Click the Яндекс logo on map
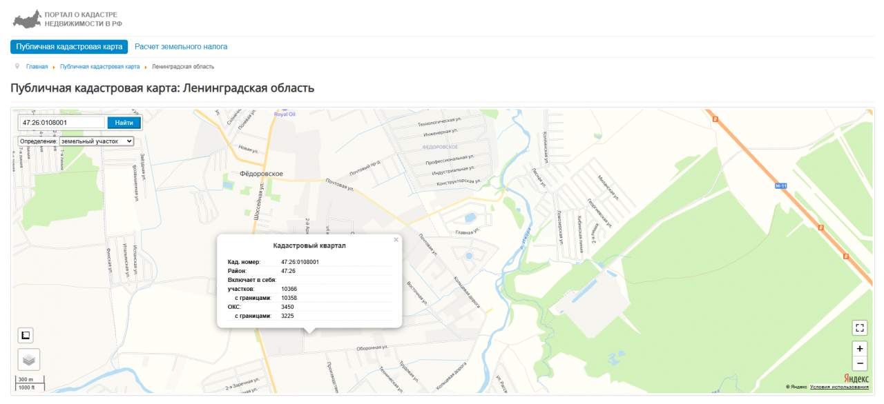884x404 pixels. click(856, 378)
